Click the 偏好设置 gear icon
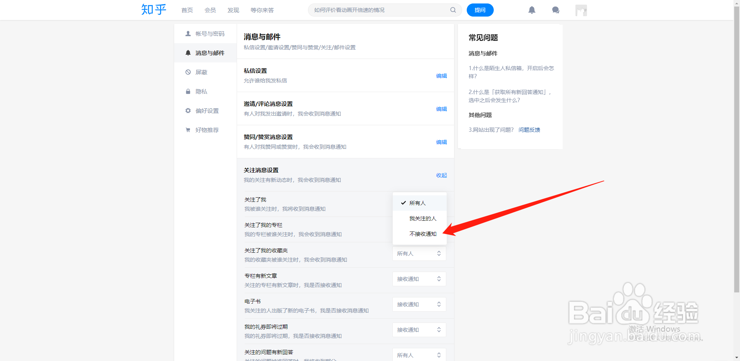The width and height of the screenshot is (740, 361). coord(188,111)
